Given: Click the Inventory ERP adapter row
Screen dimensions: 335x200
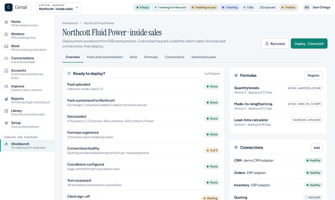Looking at the screenshot, I should click(278, 185).
